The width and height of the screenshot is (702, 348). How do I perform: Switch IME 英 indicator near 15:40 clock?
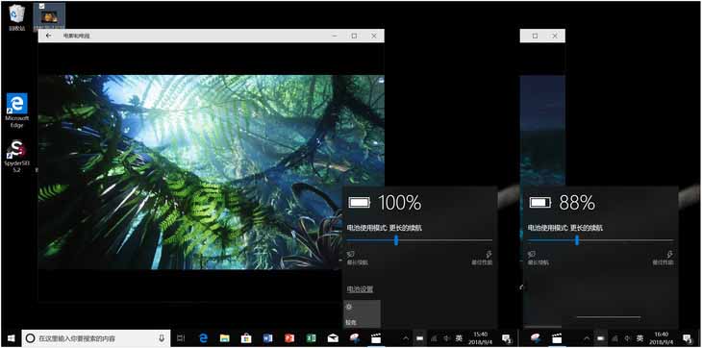(459, 338)
